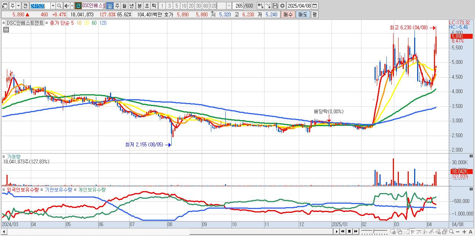Click the panel layout icon in the toolbar
Image resolution: width=475 pixels, height=236 pixels.
click(5, 6)
